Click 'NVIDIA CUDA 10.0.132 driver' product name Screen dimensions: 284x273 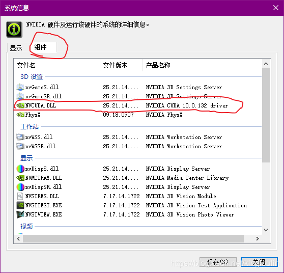(x=187, y=105)
